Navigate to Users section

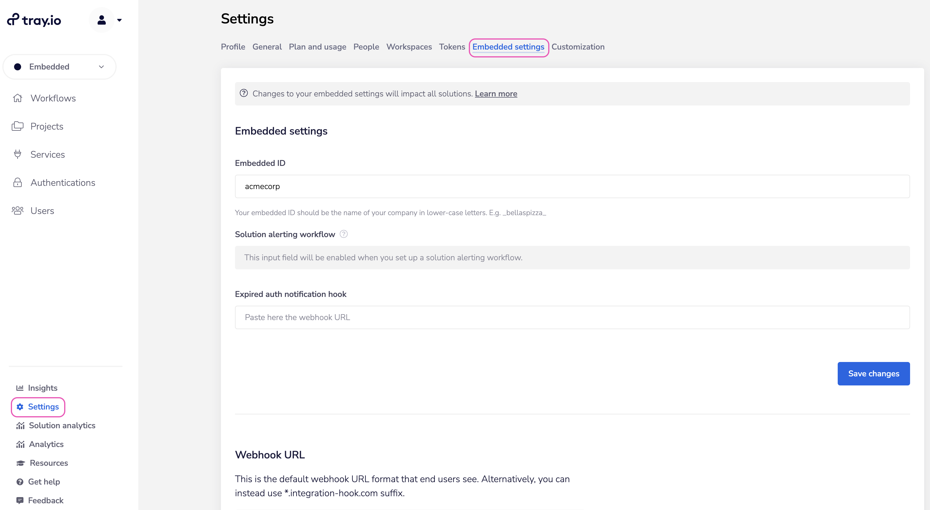click(42, 211)
